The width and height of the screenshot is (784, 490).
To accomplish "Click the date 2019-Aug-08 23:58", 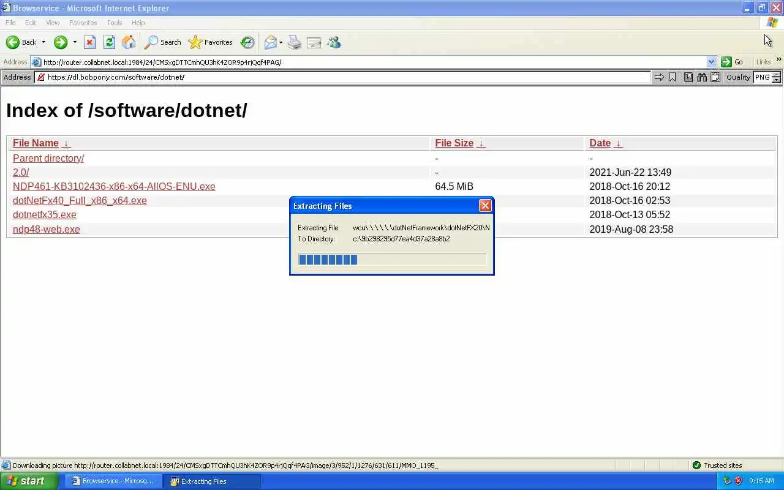I will (631, 229).
